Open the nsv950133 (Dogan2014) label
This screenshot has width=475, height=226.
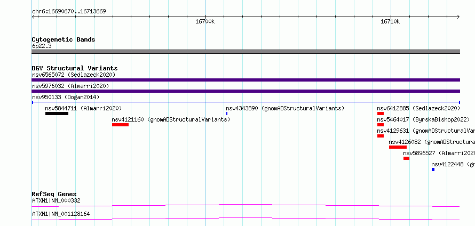pyautogui.click(x=66, y=97)
